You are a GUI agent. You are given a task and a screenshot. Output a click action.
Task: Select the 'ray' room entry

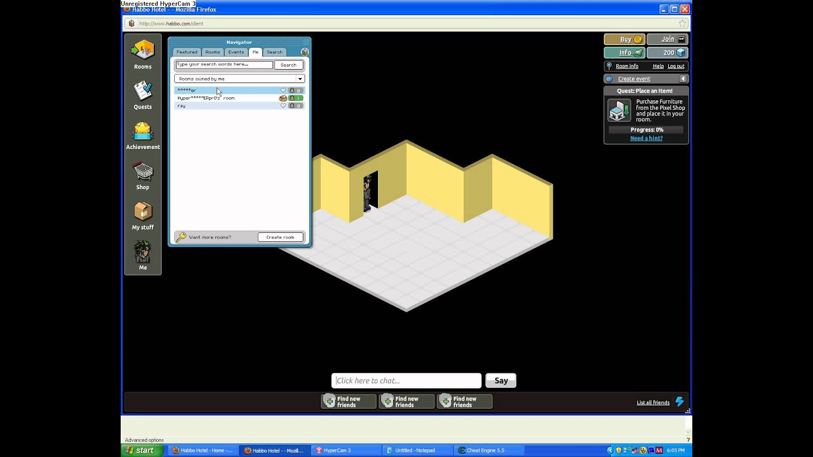(x=239, y=105)
